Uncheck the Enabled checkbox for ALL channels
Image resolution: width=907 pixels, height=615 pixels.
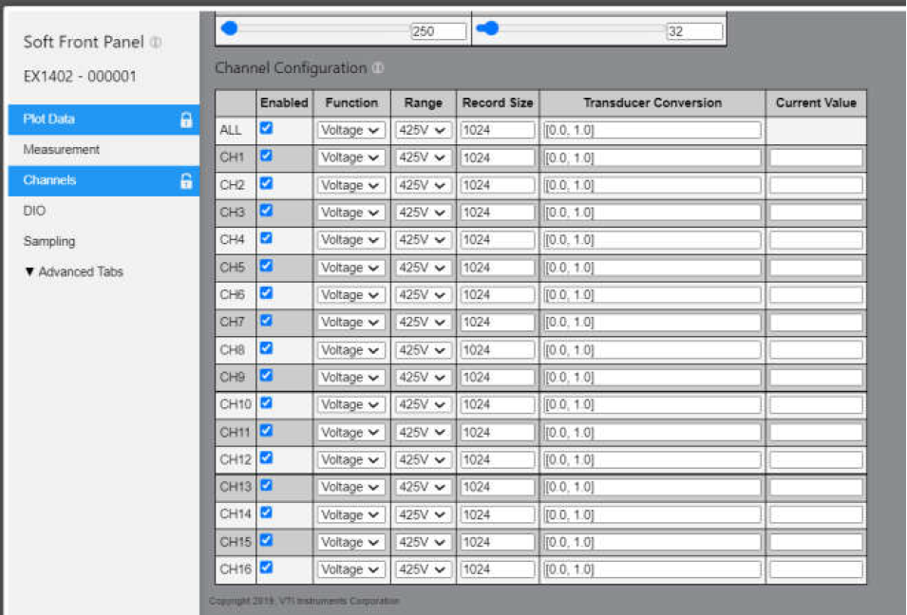[266, 128]
